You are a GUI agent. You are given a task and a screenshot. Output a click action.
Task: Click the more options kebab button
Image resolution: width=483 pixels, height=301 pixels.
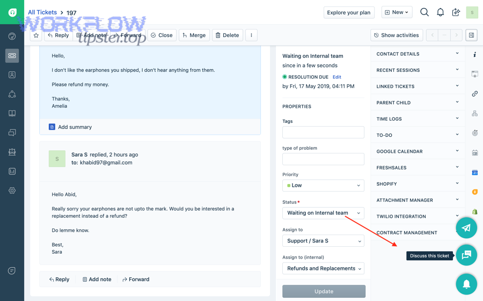[x=251, y=35]
